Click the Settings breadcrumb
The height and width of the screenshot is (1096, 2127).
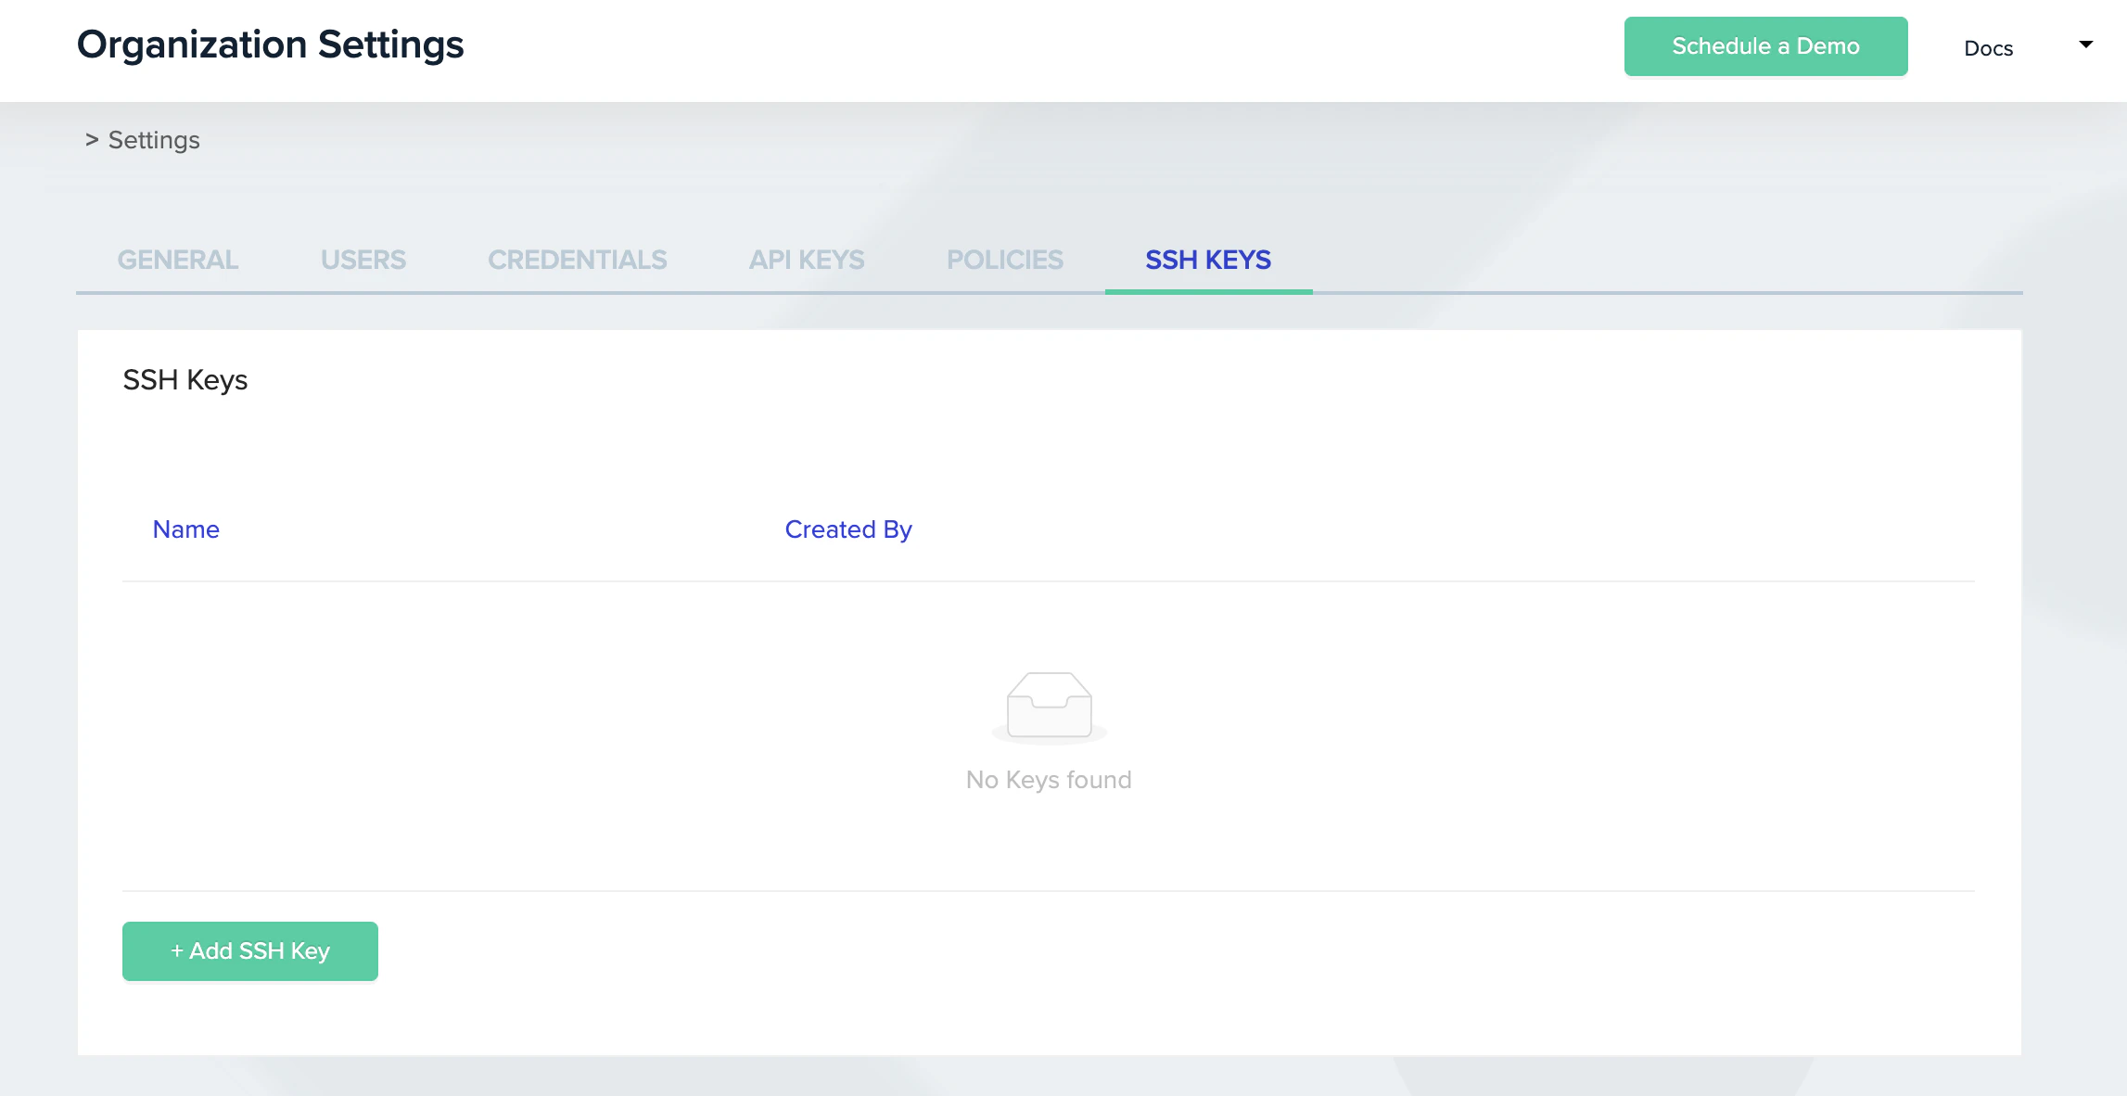tap(154, 140)
